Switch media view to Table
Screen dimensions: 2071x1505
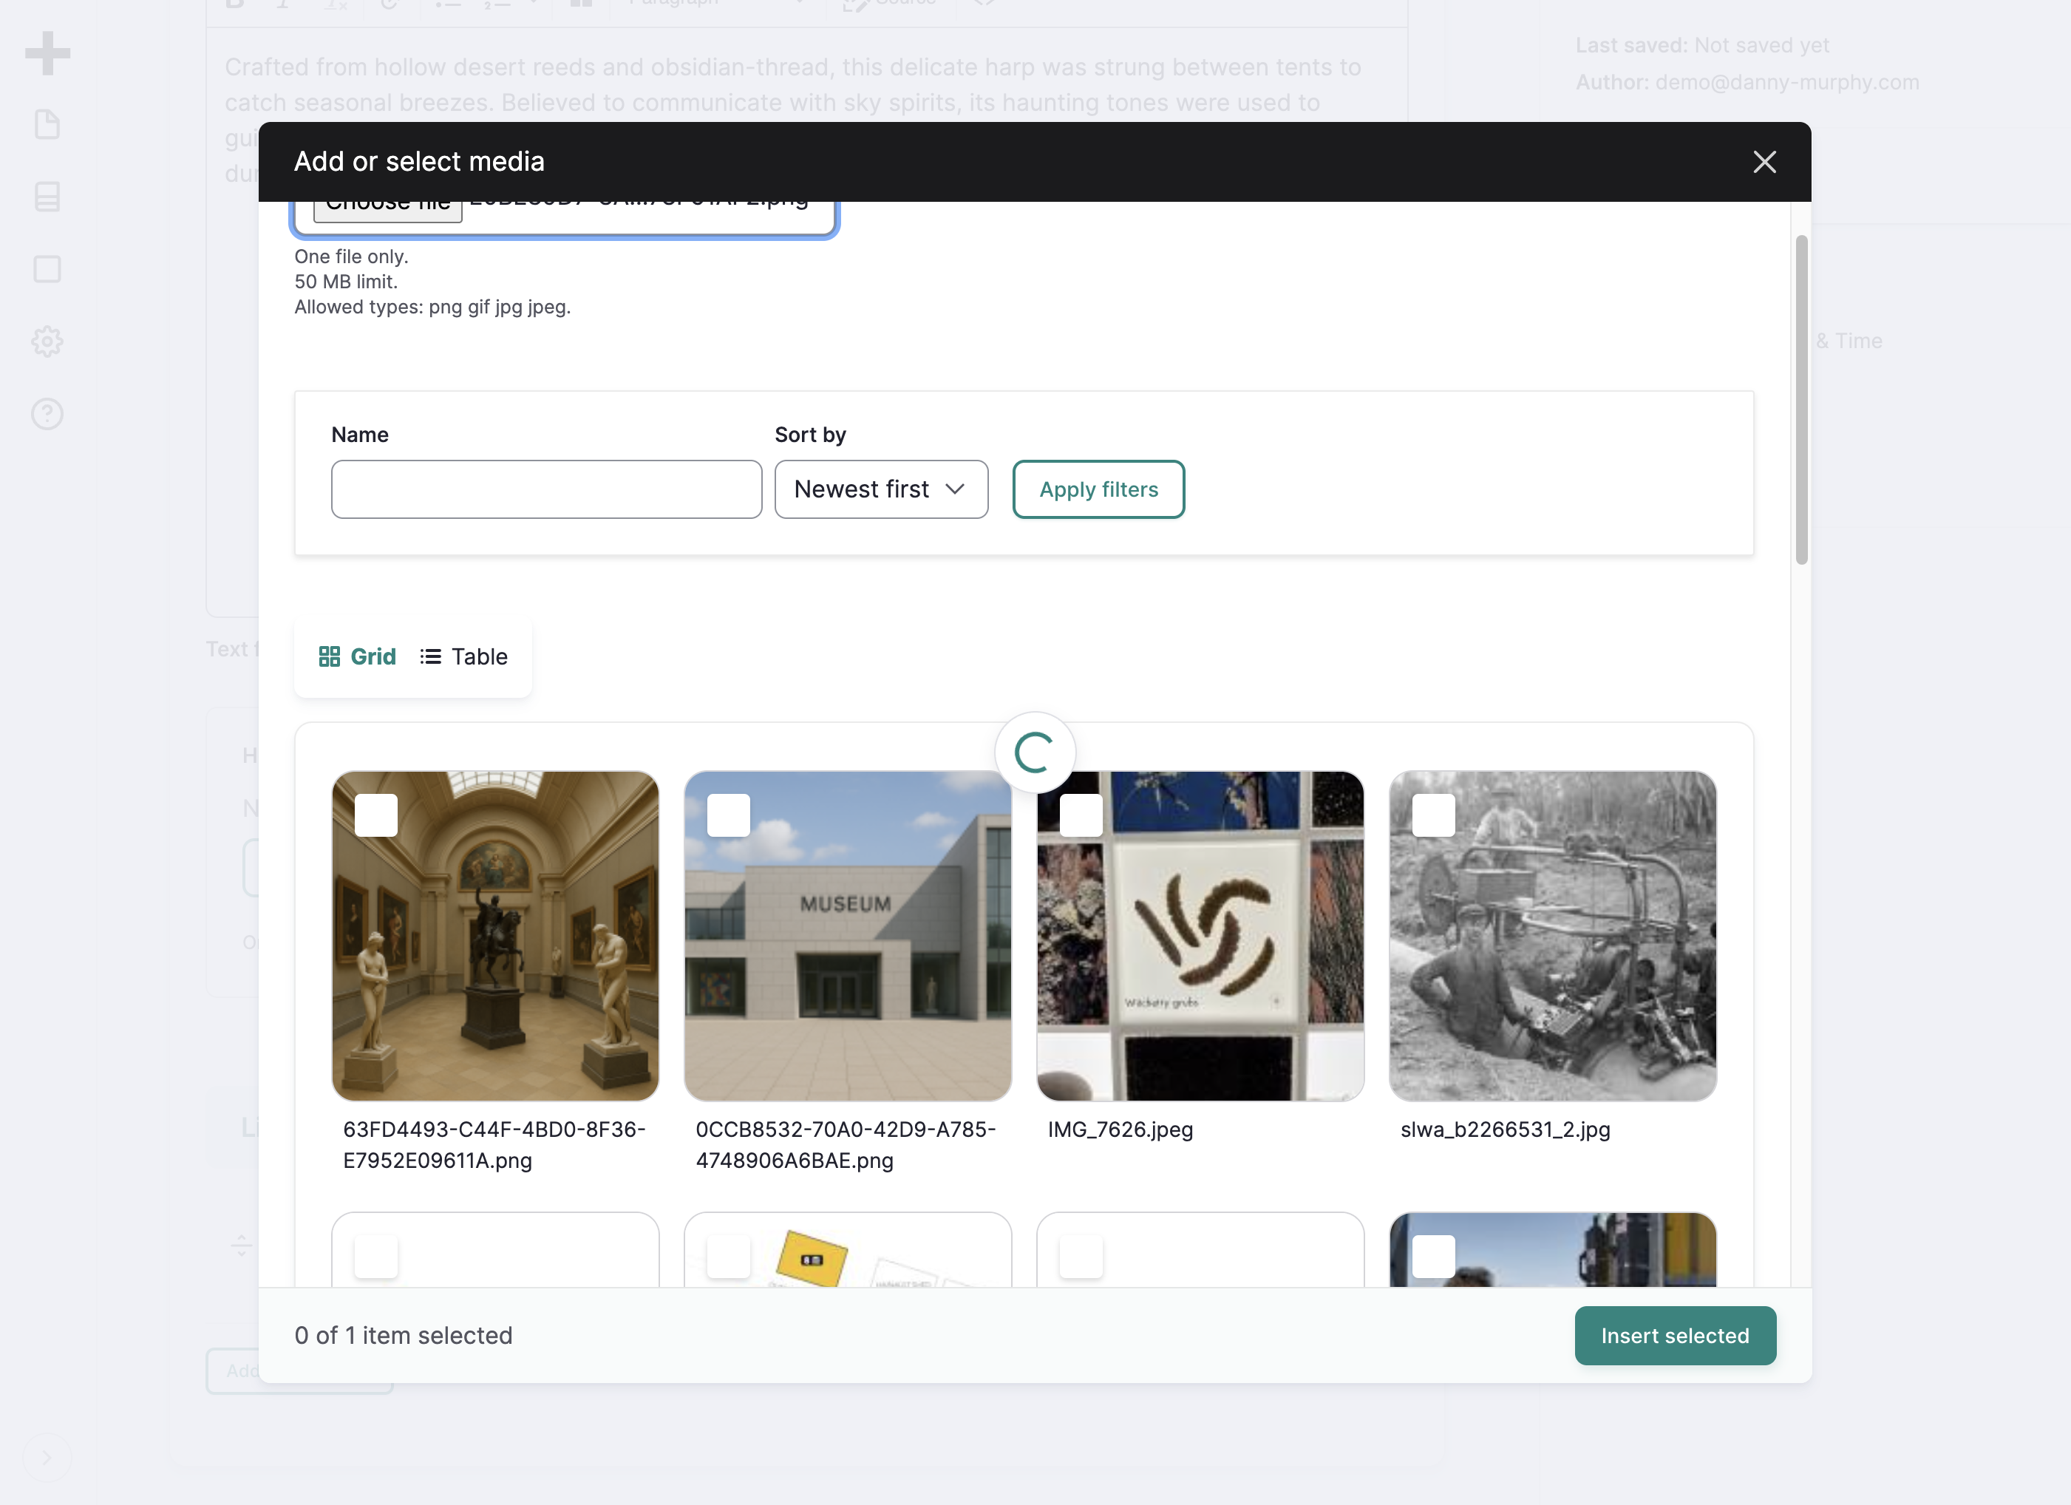(x=464, y=656)
